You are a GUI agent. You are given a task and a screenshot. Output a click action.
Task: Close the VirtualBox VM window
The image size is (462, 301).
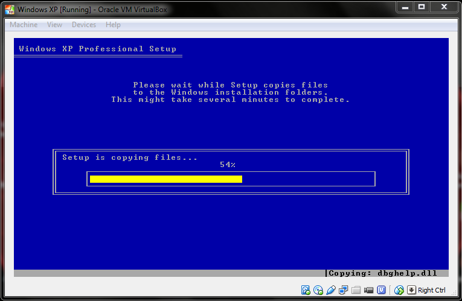pyautogui.click(x=444, y=7)
